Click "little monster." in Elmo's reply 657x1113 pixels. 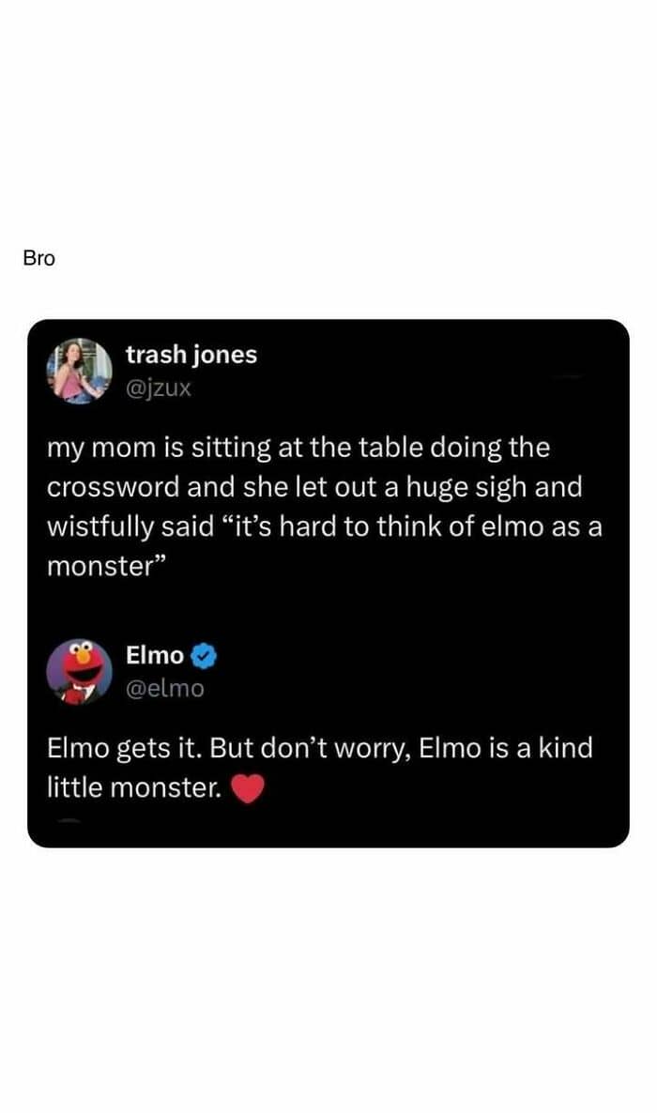(x=133, y=790)
